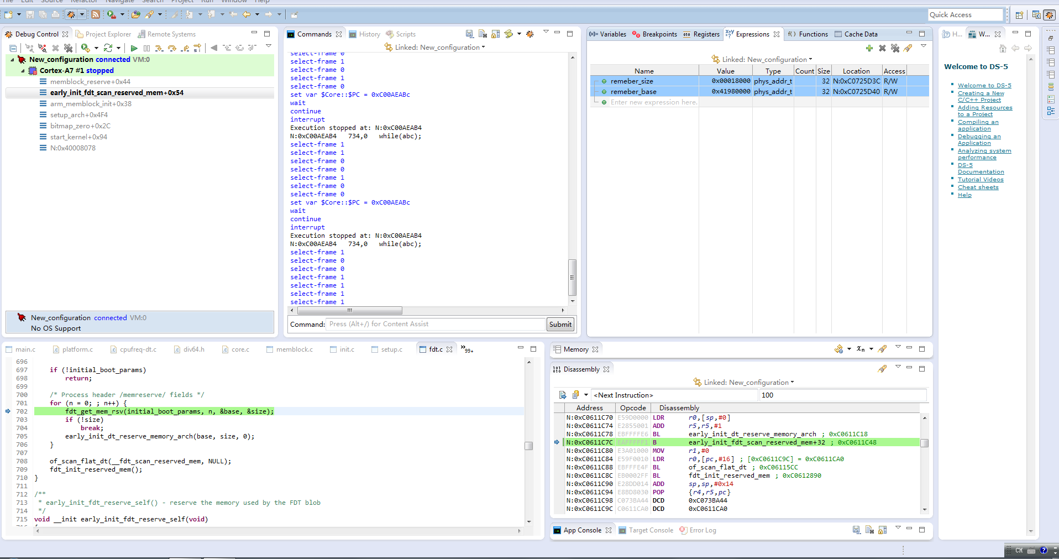
Task: Click save icon in Commands toolbar
Action: (x=469, y=34)
